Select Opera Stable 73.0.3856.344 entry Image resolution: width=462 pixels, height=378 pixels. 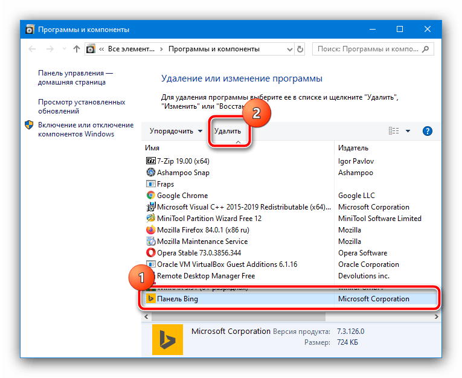click(238, 253)
